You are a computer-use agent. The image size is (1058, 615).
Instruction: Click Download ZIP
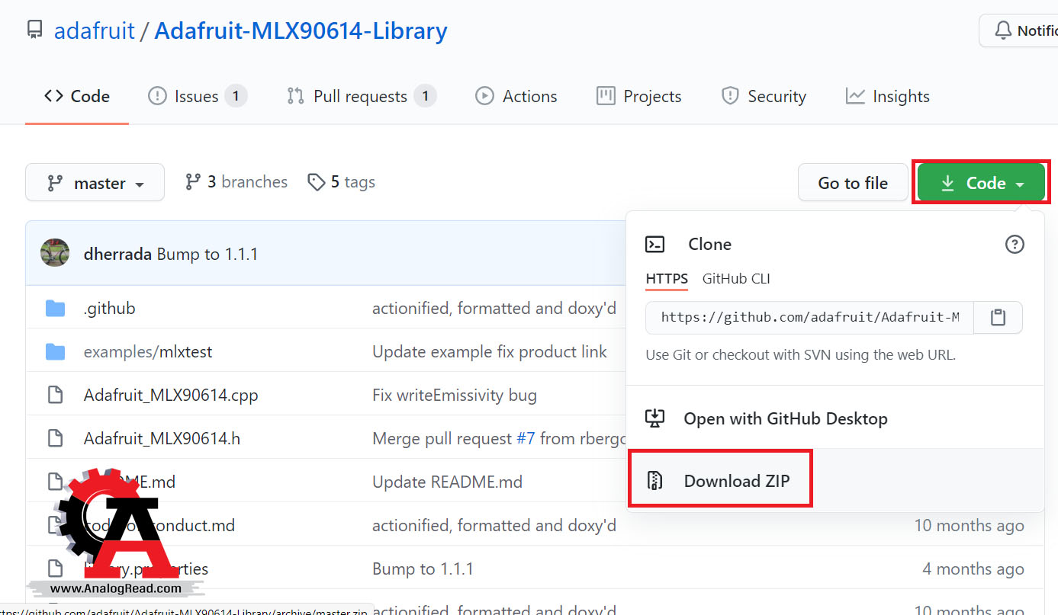tap(737, 481)
